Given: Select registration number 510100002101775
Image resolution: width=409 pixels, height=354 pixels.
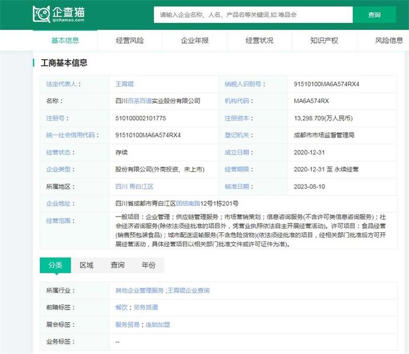Looking at the screenshot, I should (x=141, y=118).
